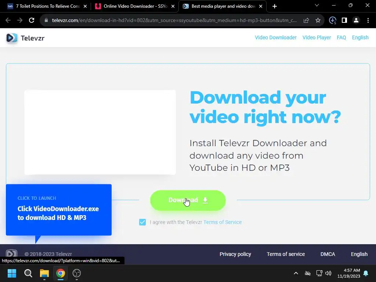Click the blue Click to Launch popup
This screenshot has height=282, width=376.
59,210
